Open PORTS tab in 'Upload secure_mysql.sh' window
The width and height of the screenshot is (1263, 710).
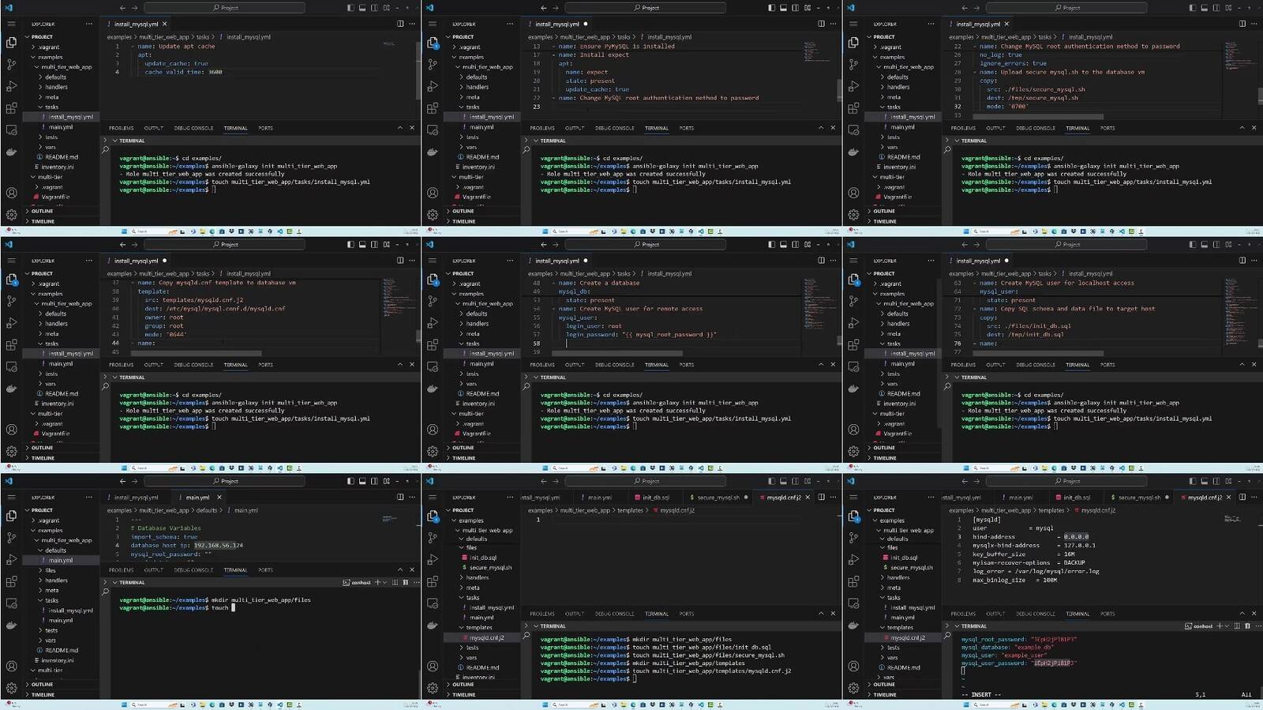[x=1107, y=128]
